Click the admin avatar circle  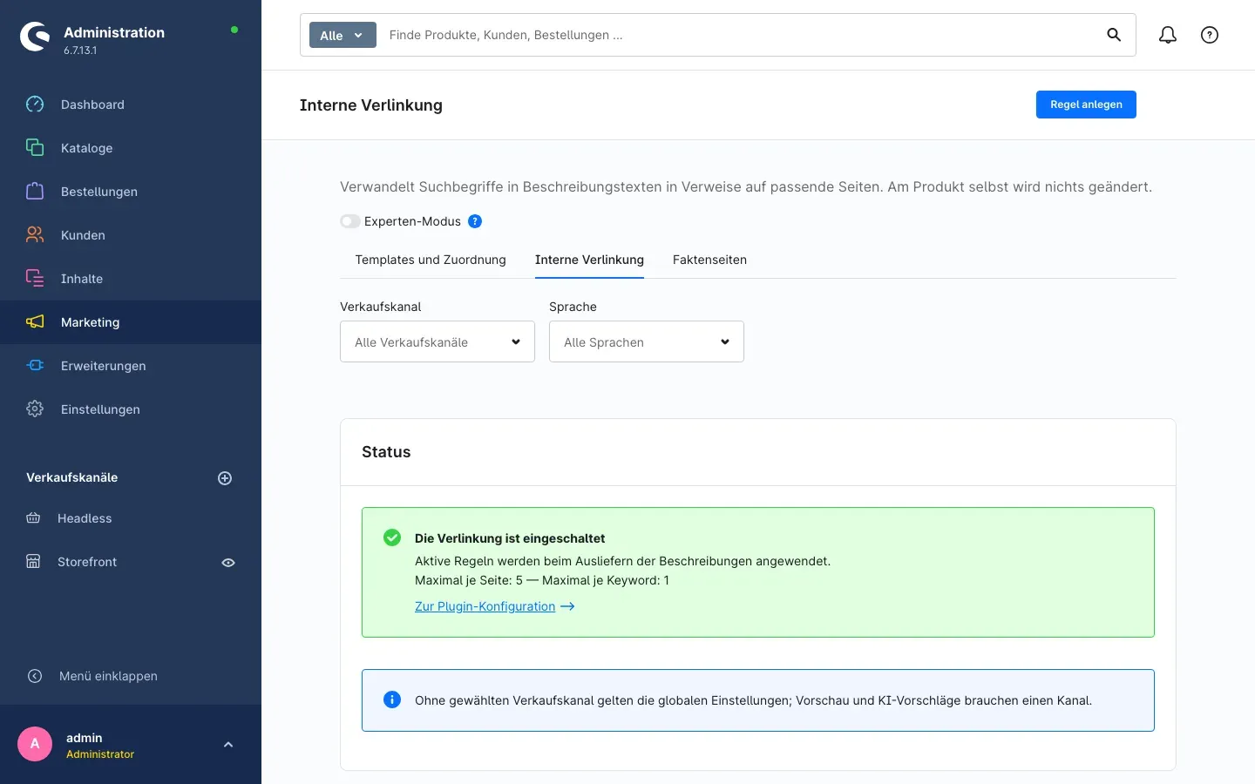pyautogui.click(x=35, y=744)
